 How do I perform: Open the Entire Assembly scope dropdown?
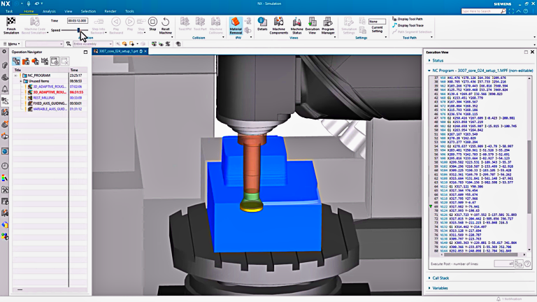click(93, 44)
